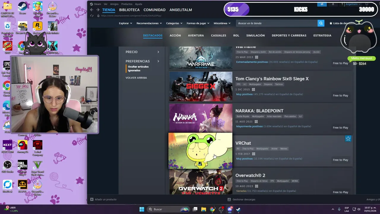Screen dimensions: 380x214
Task: Open the Steam announcements megaphone icon
Action: point(322,4)
